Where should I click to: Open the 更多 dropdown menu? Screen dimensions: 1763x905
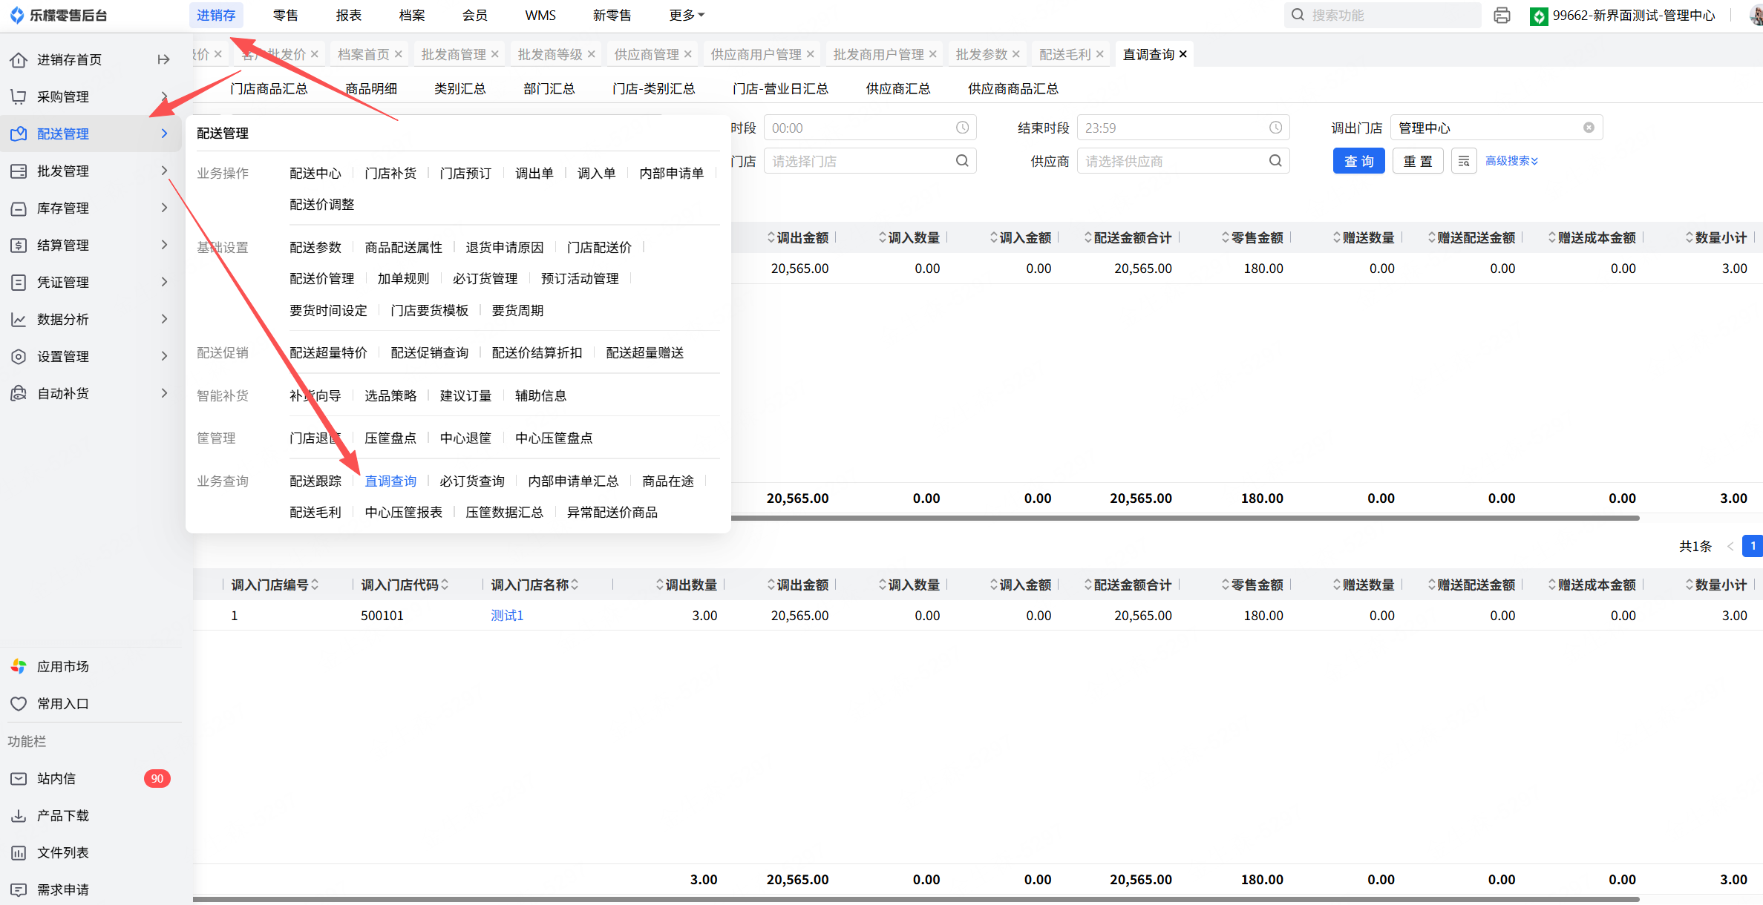click(x=686, y=15)
